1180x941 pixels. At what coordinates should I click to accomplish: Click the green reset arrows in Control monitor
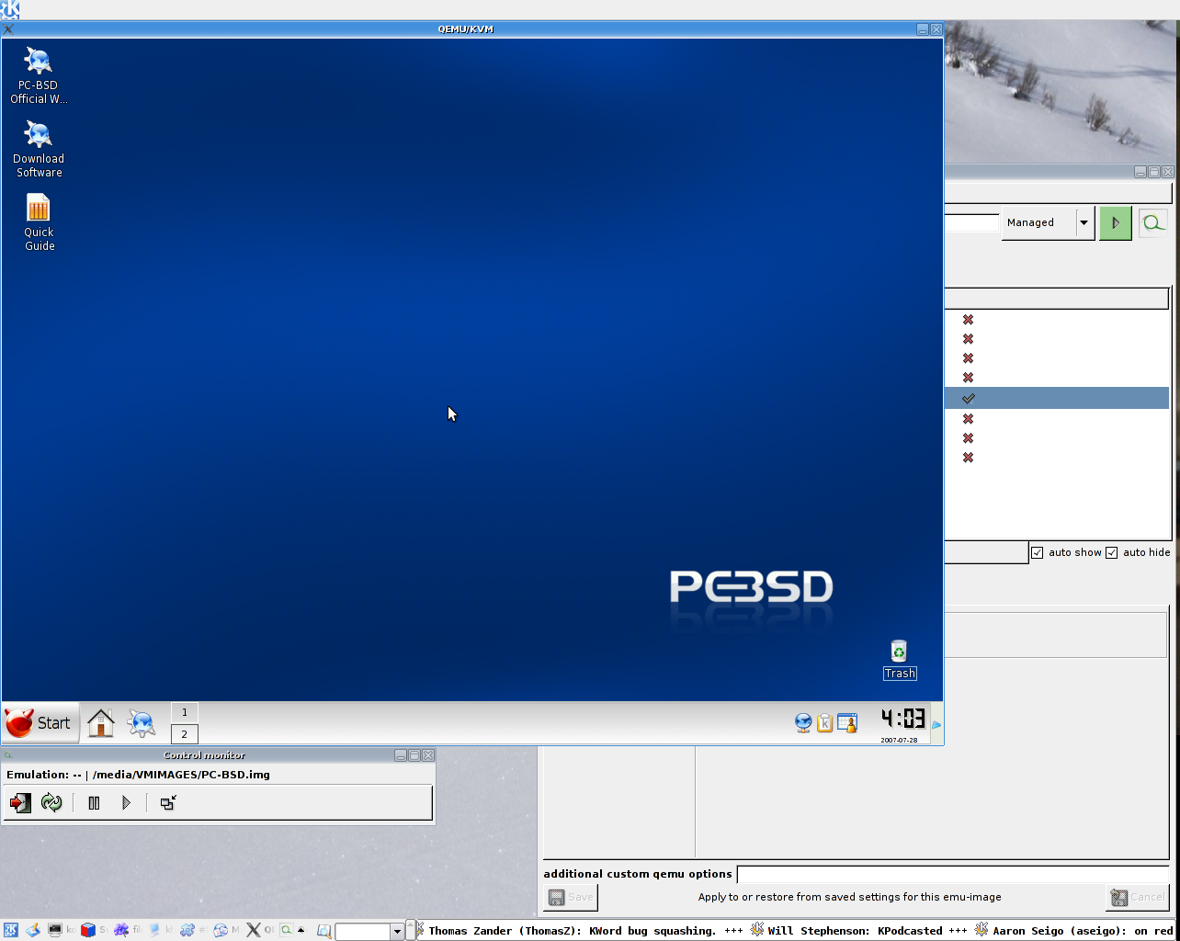51,803
